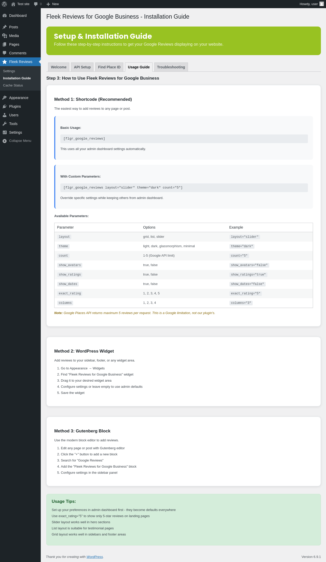The width and height of the screenshot is (326, 562).
Task: Open Fleek Reviews Settings submenu item
Action: click(9, 71)
